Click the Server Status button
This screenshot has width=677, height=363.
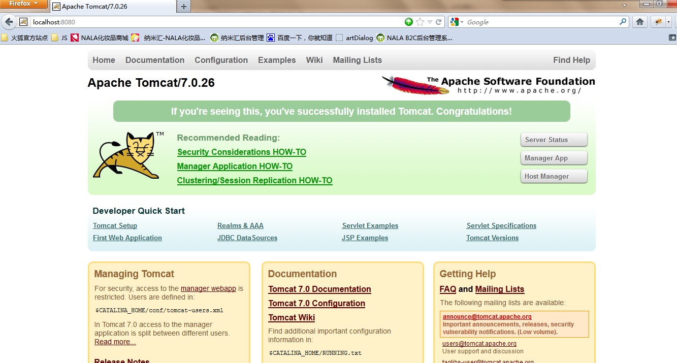point(554,140)
